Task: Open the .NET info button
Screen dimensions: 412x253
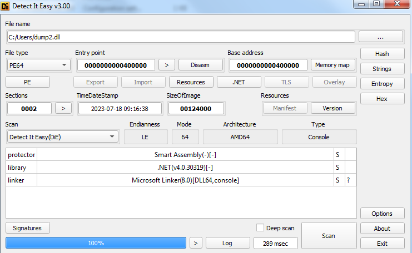Action: point(239,82)
